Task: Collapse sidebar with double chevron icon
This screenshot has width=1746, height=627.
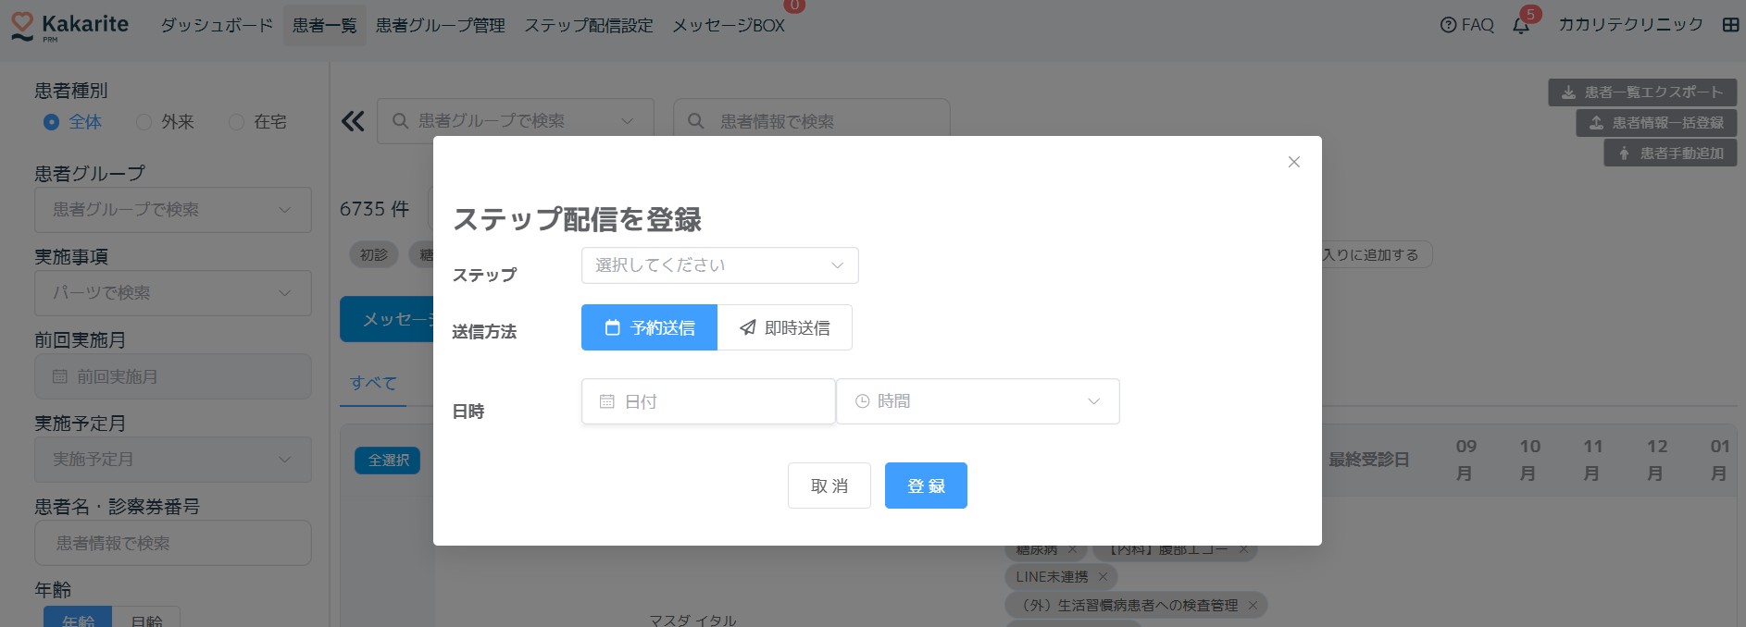Action: (353, 121)
